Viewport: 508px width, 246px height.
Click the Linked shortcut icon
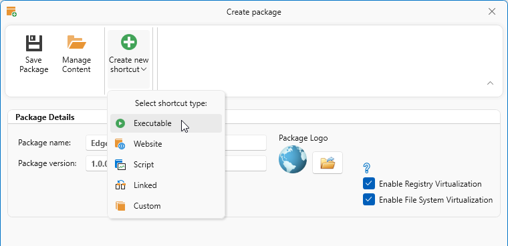click(x=120, y=185)
